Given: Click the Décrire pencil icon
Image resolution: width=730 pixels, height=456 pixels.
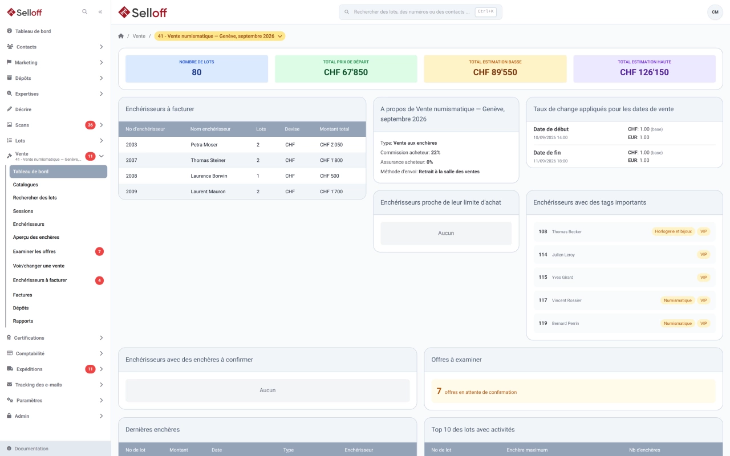Looking at the screenshot, I should 9,109.
